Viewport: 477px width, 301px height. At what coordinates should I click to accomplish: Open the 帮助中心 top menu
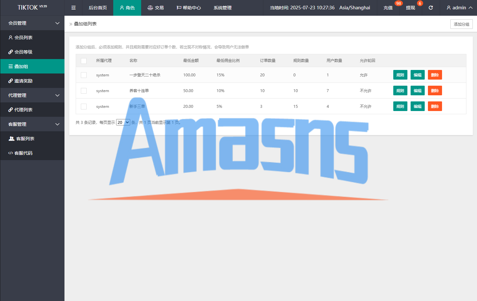pos(189,8)
